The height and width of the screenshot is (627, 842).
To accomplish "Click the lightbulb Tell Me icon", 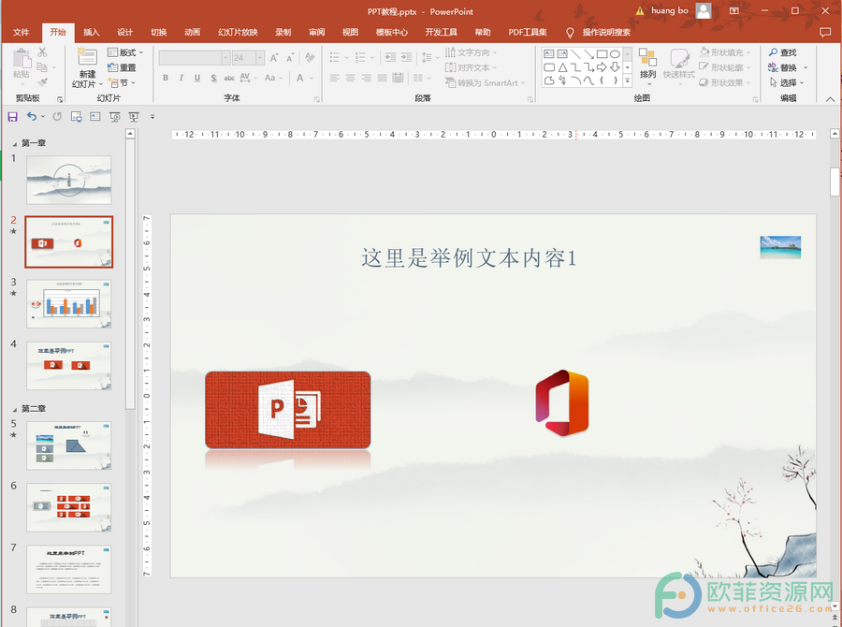I will (x=570, y=33).
